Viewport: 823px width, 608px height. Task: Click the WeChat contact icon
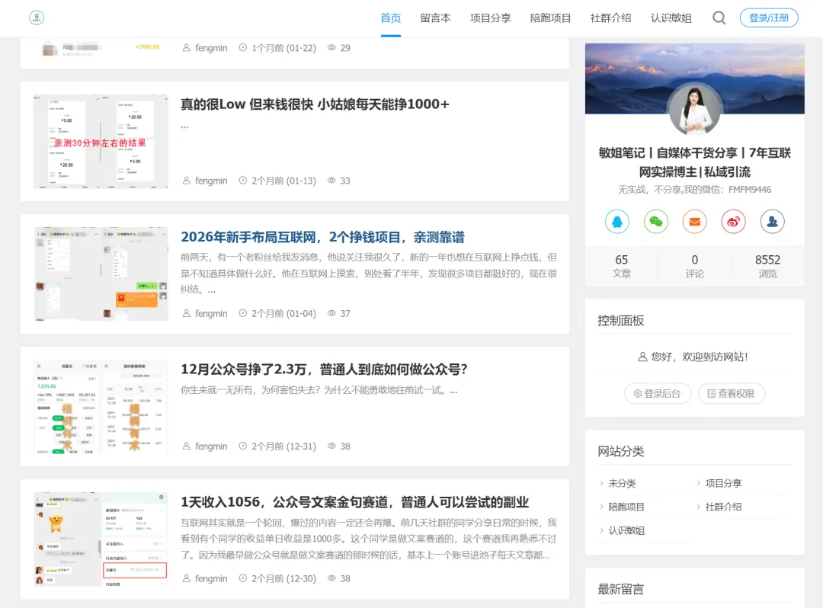tap(655, 222)
